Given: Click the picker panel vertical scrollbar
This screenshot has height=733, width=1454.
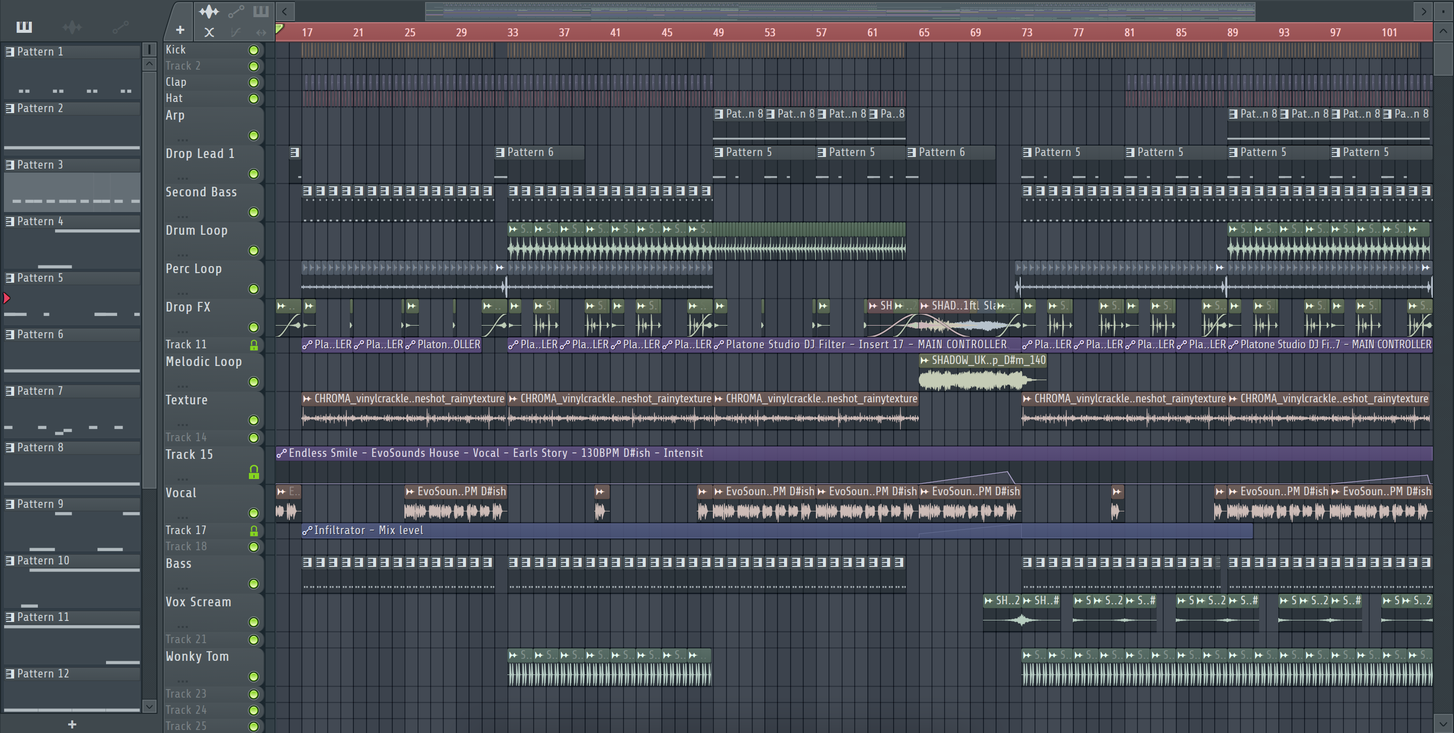Looking at the screenshot, I should [x=149, y=281].
